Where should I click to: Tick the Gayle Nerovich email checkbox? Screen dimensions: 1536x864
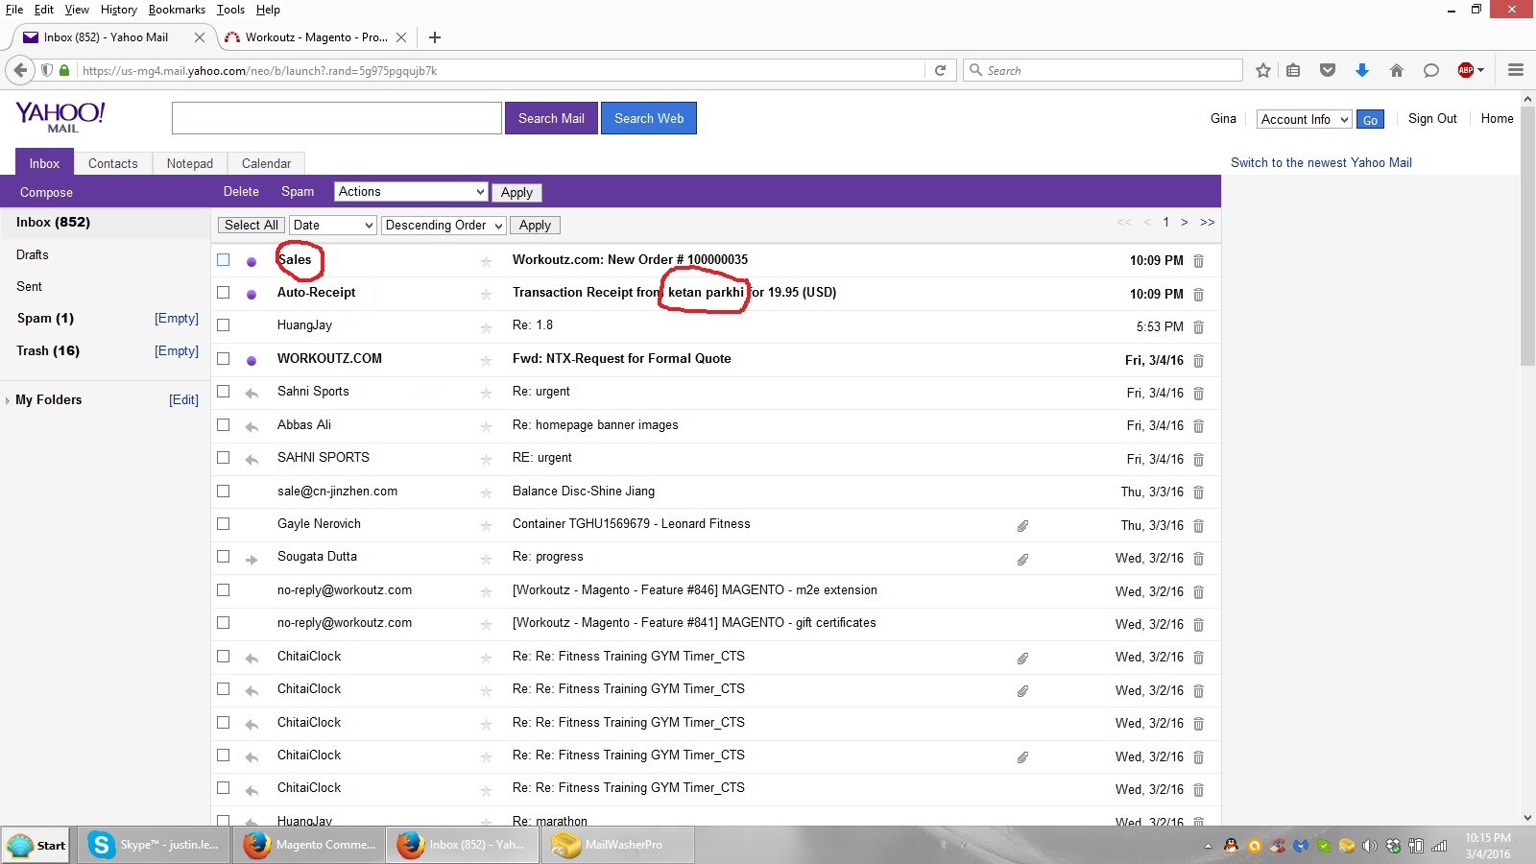coord(224,523)
